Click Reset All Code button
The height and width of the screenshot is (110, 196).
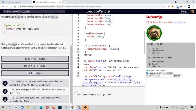point(35,66)
